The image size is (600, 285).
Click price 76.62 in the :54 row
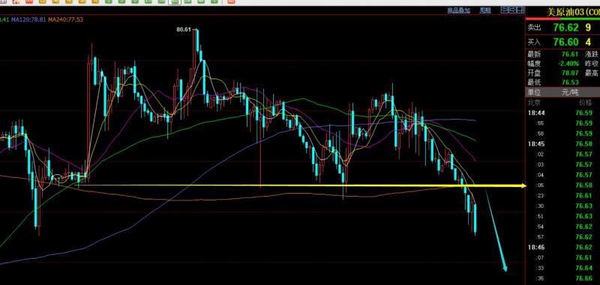point(584,227)
